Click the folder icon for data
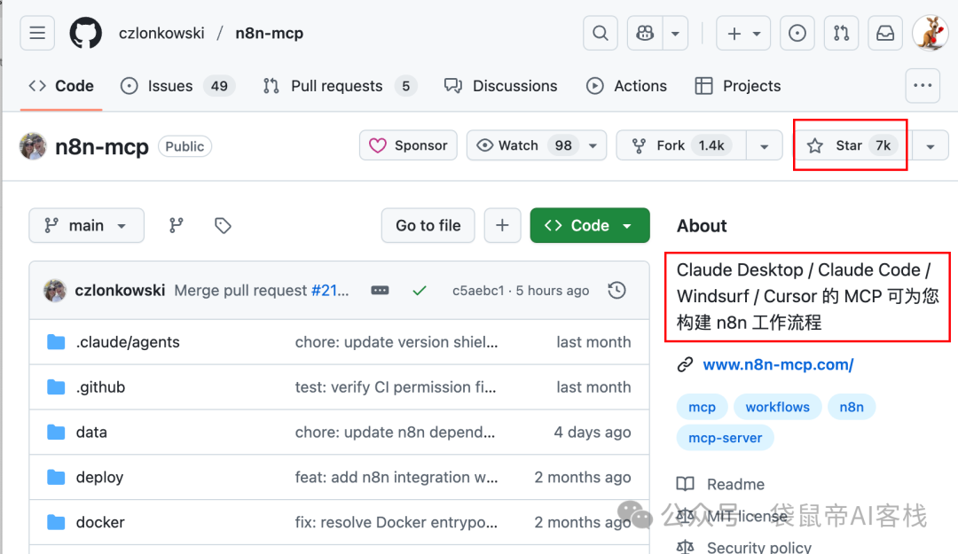The image size is (958, 554). pos(56,433)
